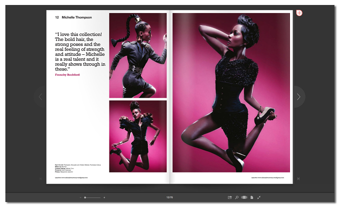Image resolution: width=340 pixels, height=207 pixels.
Task: Click the zoom out minus button
Action: pos(80,198)
